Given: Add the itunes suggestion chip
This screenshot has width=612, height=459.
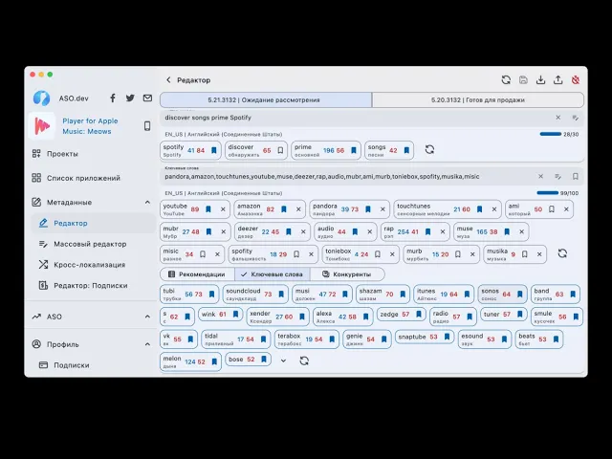Looking at the screenshot, I should click(x=444, y=294).
